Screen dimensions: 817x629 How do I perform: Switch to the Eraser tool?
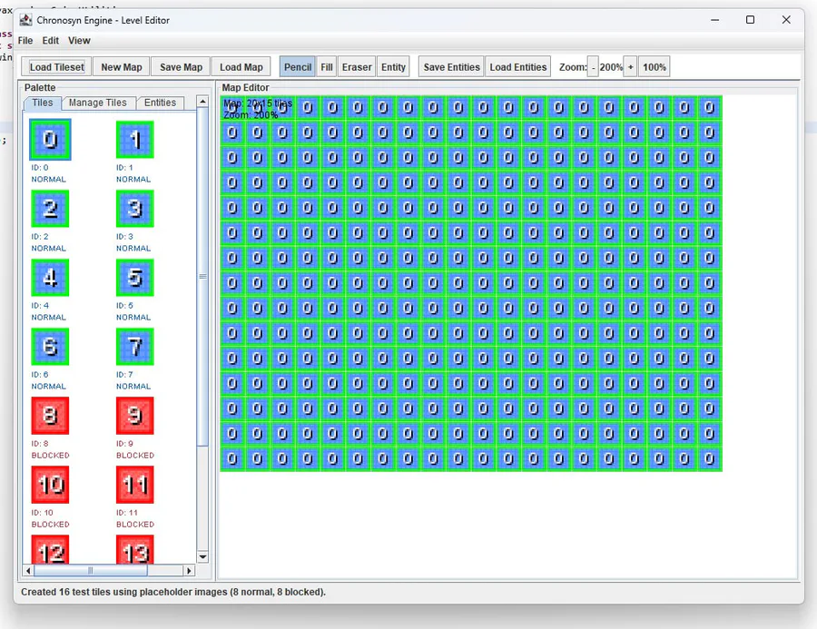(357, 67)
